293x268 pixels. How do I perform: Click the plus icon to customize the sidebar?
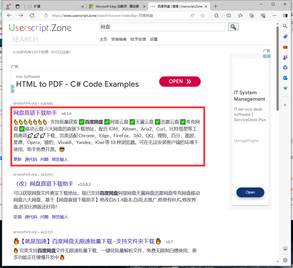click(x=285, y=105)
